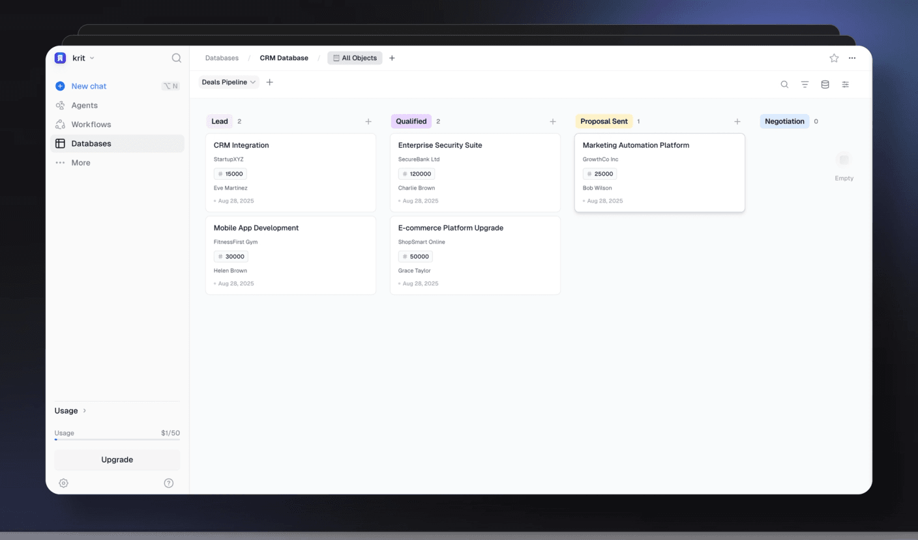Click Grace Taylor owner name
Screen dimensions: 918x540
(x=415, y=271)
